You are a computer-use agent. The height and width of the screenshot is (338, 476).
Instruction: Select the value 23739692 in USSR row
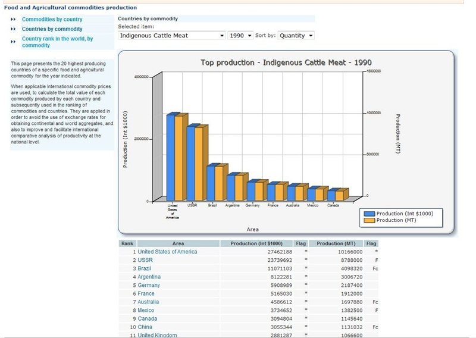280,260
